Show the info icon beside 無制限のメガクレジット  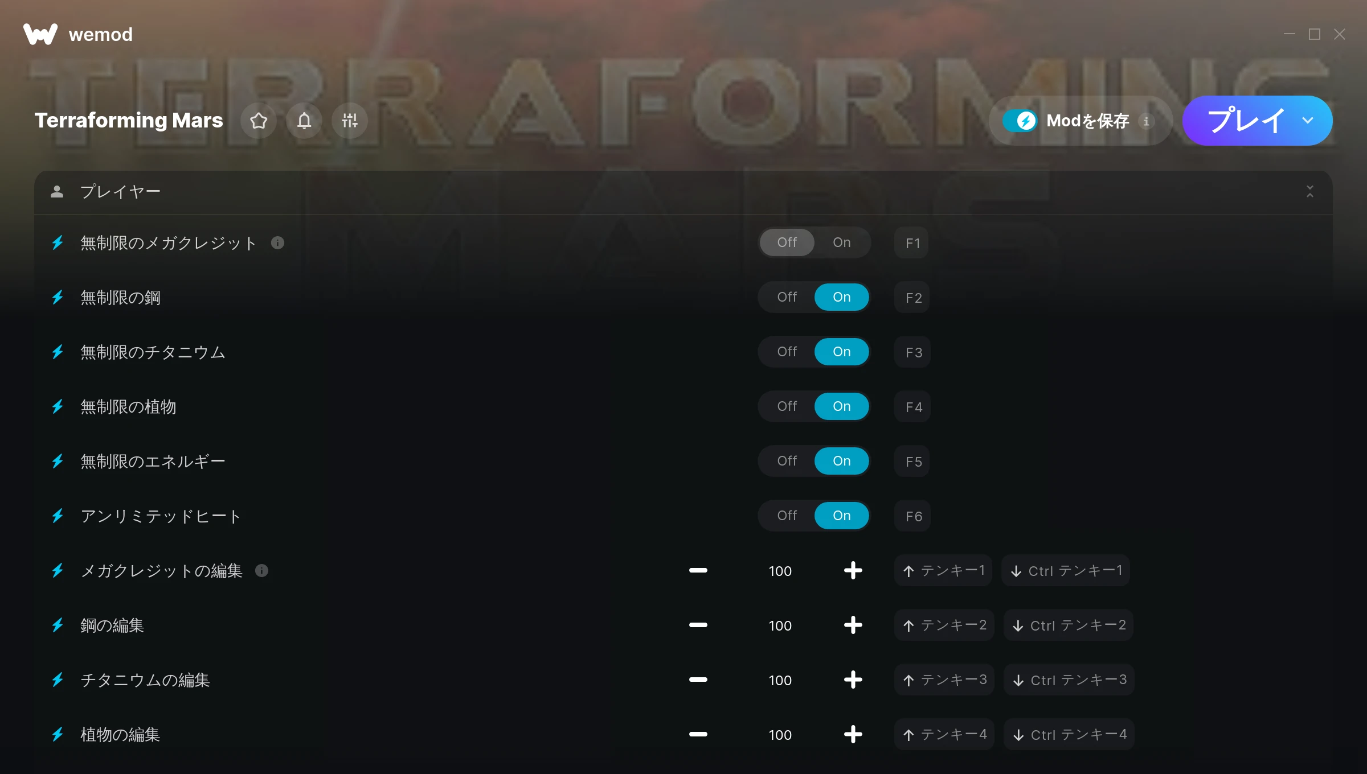277,243
